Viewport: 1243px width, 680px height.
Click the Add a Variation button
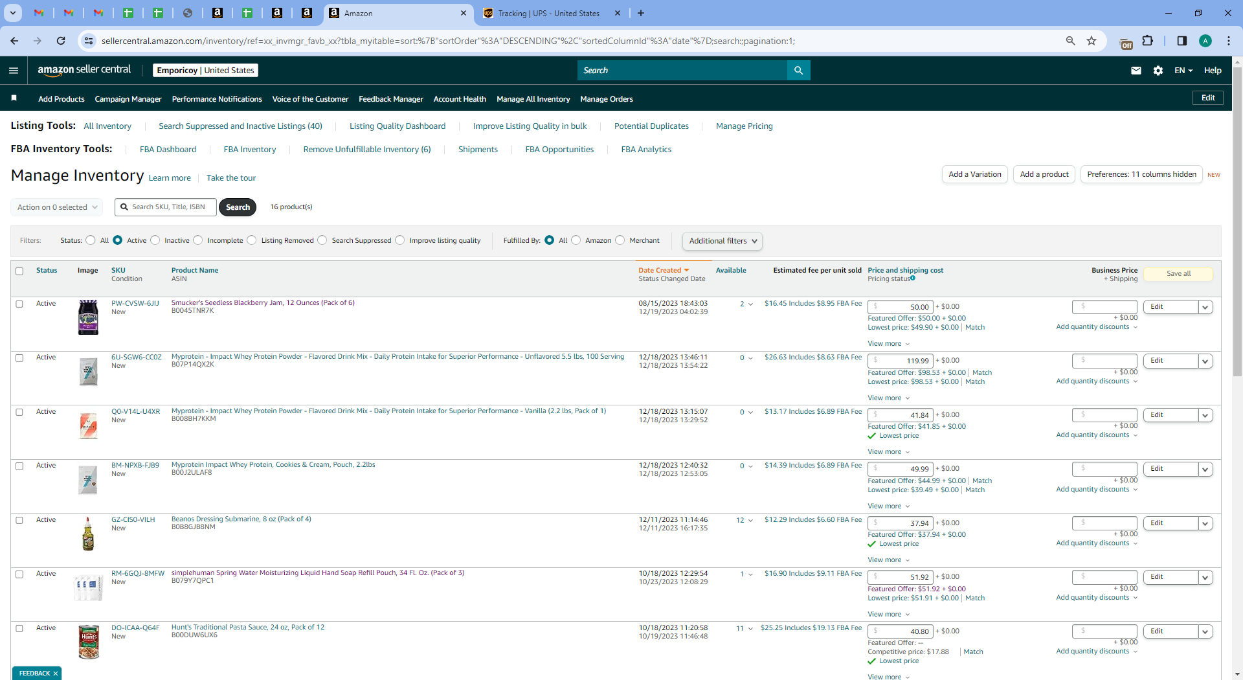(x=975, y=174)
